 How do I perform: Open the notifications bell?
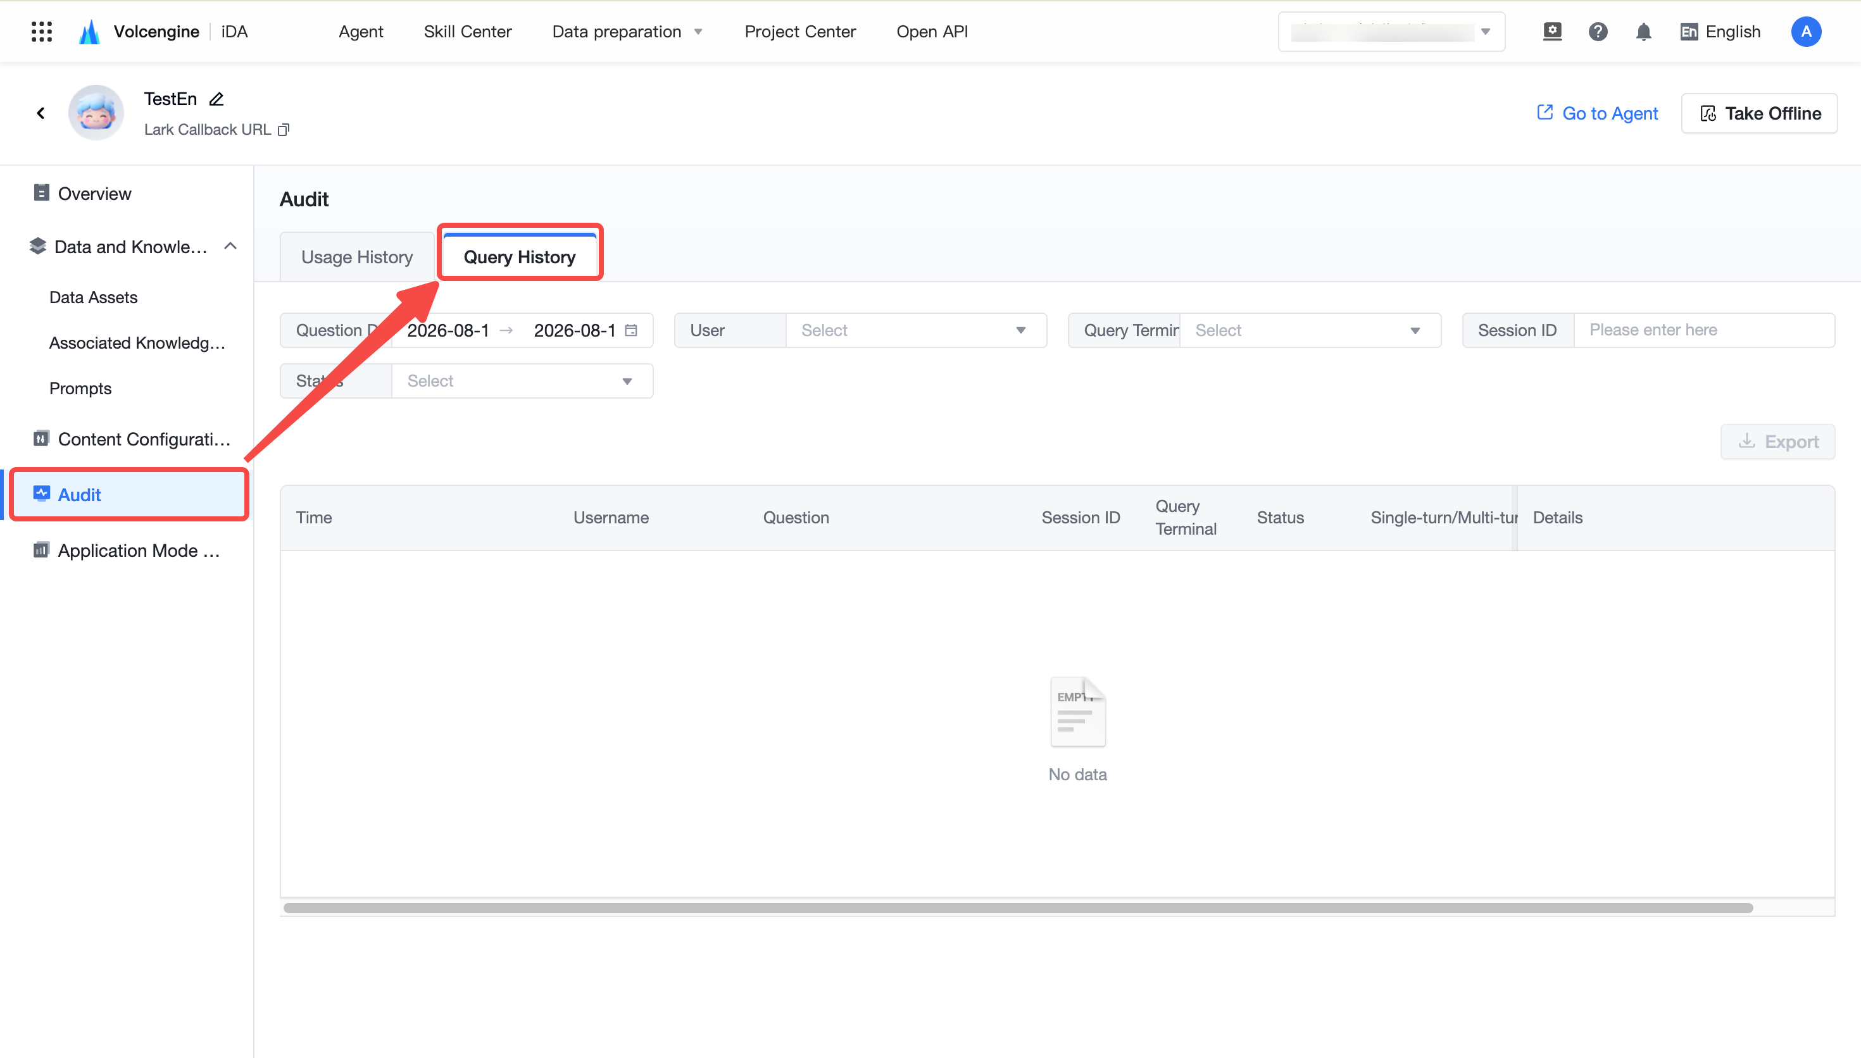[1644, 31]
